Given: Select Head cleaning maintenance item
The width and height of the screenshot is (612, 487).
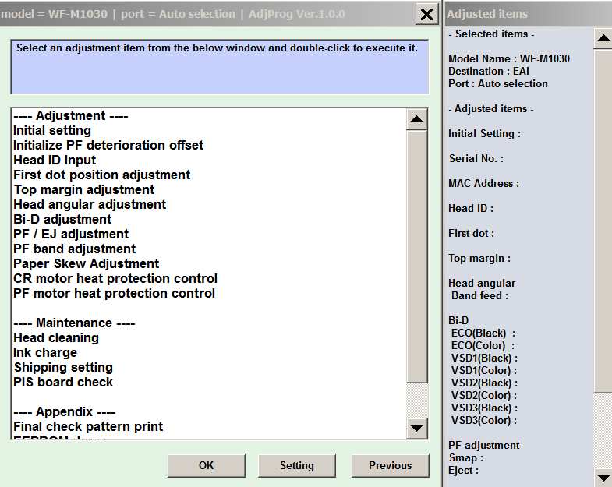Looking at the screenshot, I should [x=56, y=338].
